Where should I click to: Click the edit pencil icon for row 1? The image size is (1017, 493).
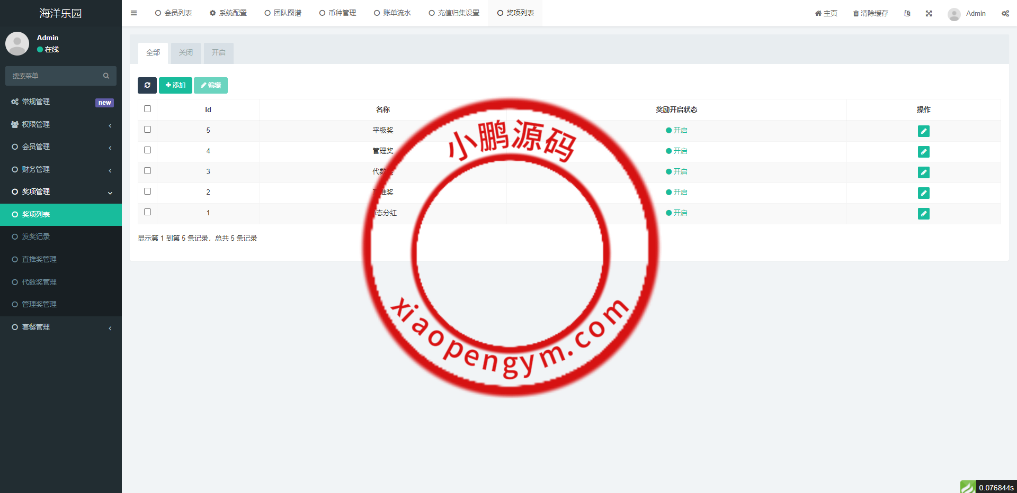click(x=923, y=214)
